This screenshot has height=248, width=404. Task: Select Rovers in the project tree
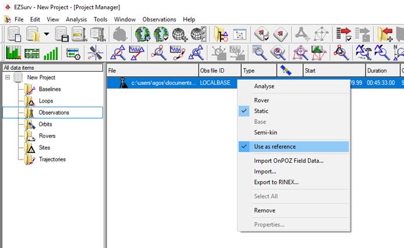(x=47, y=136)
